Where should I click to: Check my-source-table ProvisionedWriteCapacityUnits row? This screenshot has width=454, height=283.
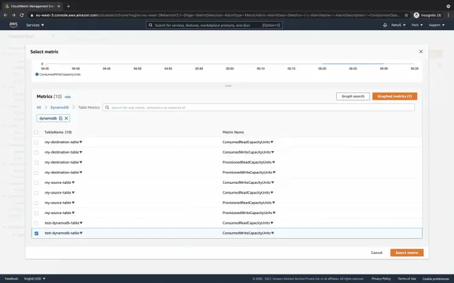tap(36, 213)
